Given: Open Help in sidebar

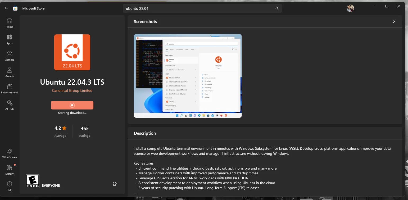Looking at the screenshot, I should click(x=10, y=186).
